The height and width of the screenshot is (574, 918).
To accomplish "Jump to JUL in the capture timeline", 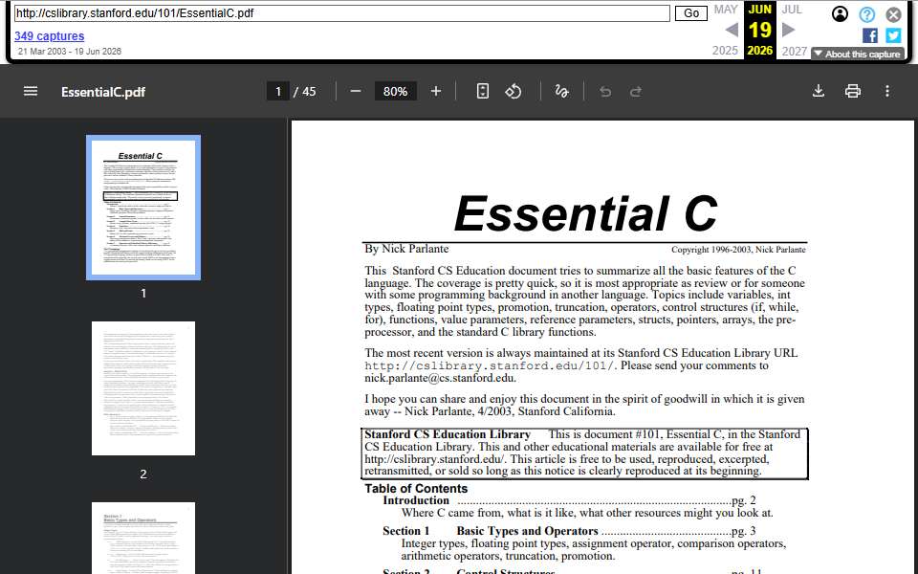I will (792, 10).
